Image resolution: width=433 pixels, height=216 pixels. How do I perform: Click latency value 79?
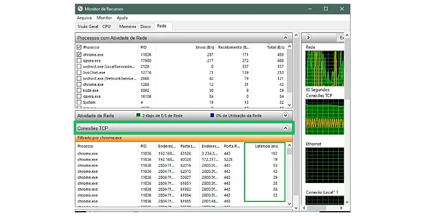[275, 159]
